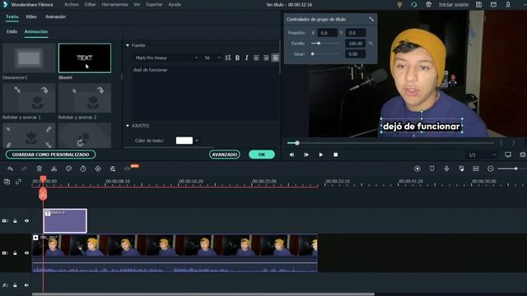Click the Escala slider
Viewport: 527px width, 296px height.
tap(324, 44)
